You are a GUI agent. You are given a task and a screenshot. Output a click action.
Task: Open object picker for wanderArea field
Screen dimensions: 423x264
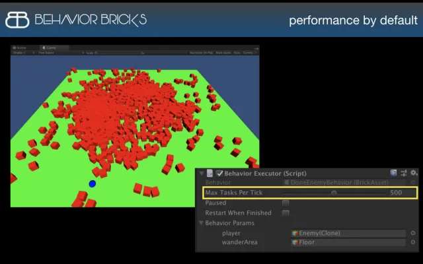coord(412,242)
